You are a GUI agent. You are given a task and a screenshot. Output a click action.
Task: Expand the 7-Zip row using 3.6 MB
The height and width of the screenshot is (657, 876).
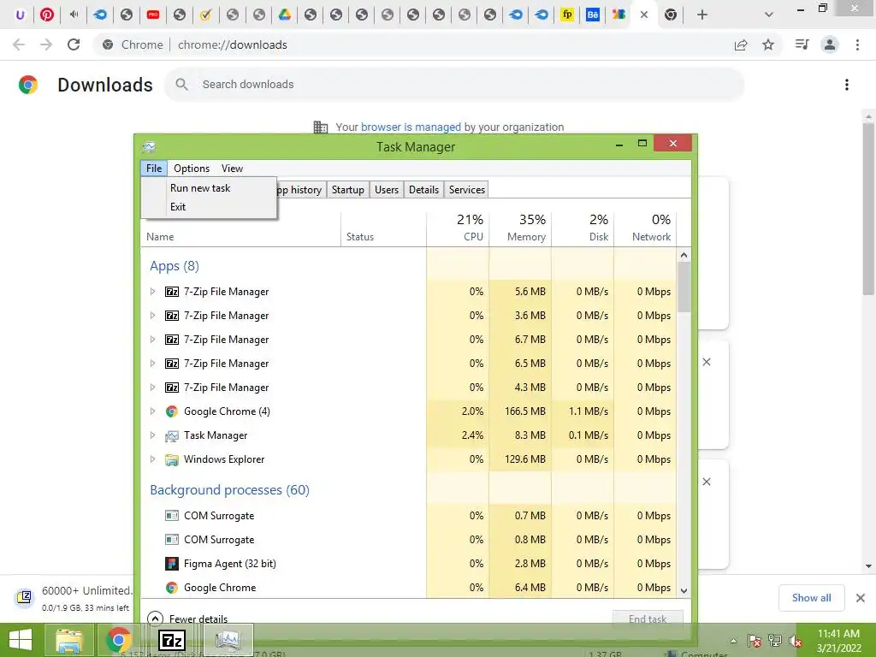point(152,315)
